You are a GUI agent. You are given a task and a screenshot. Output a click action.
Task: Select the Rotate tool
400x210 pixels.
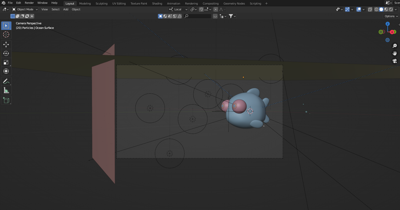(x=6, y=53)
